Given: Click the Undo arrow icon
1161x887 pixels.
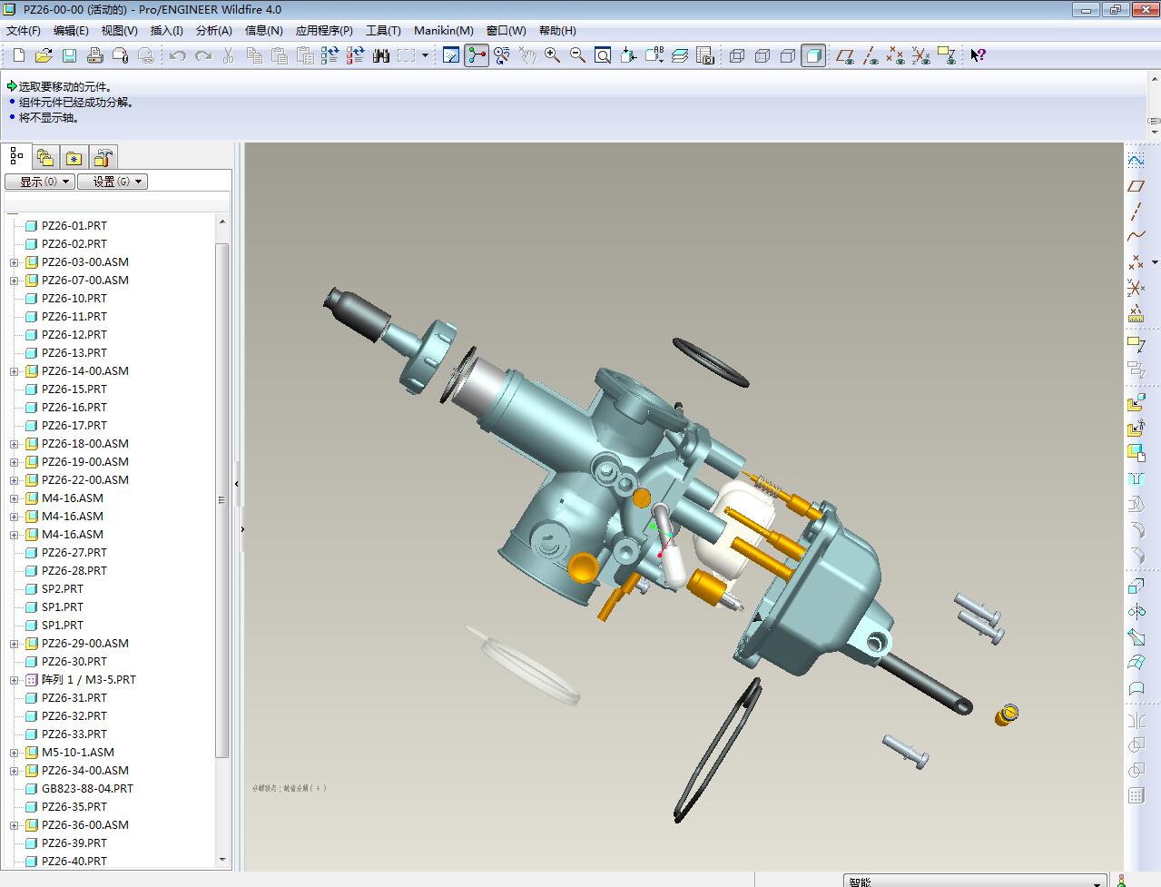Looking at the screenshot, I should coord(178,55).
